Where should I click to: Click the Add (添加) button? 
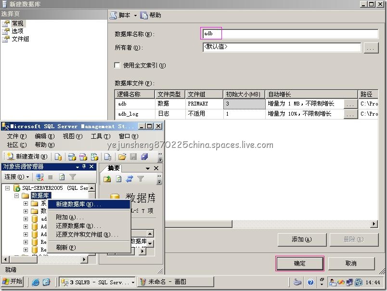coord(302,239)
